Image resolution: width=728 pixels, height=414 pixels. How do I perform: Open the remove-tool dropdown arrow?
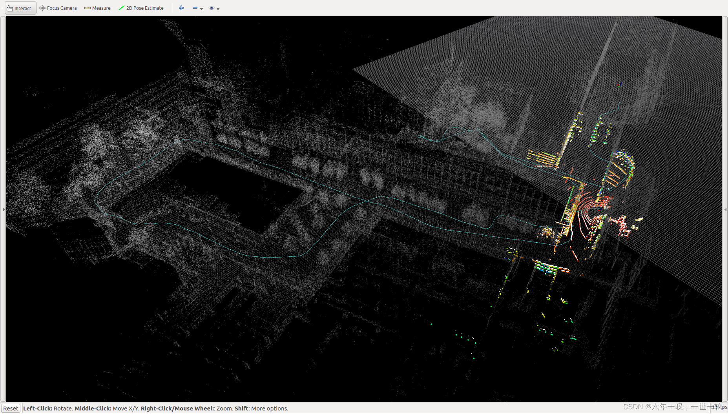[x=202, y=9]
